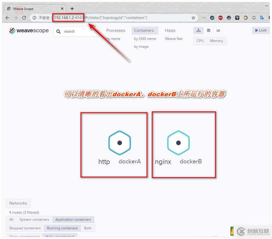Open a new browser tab

72,9
